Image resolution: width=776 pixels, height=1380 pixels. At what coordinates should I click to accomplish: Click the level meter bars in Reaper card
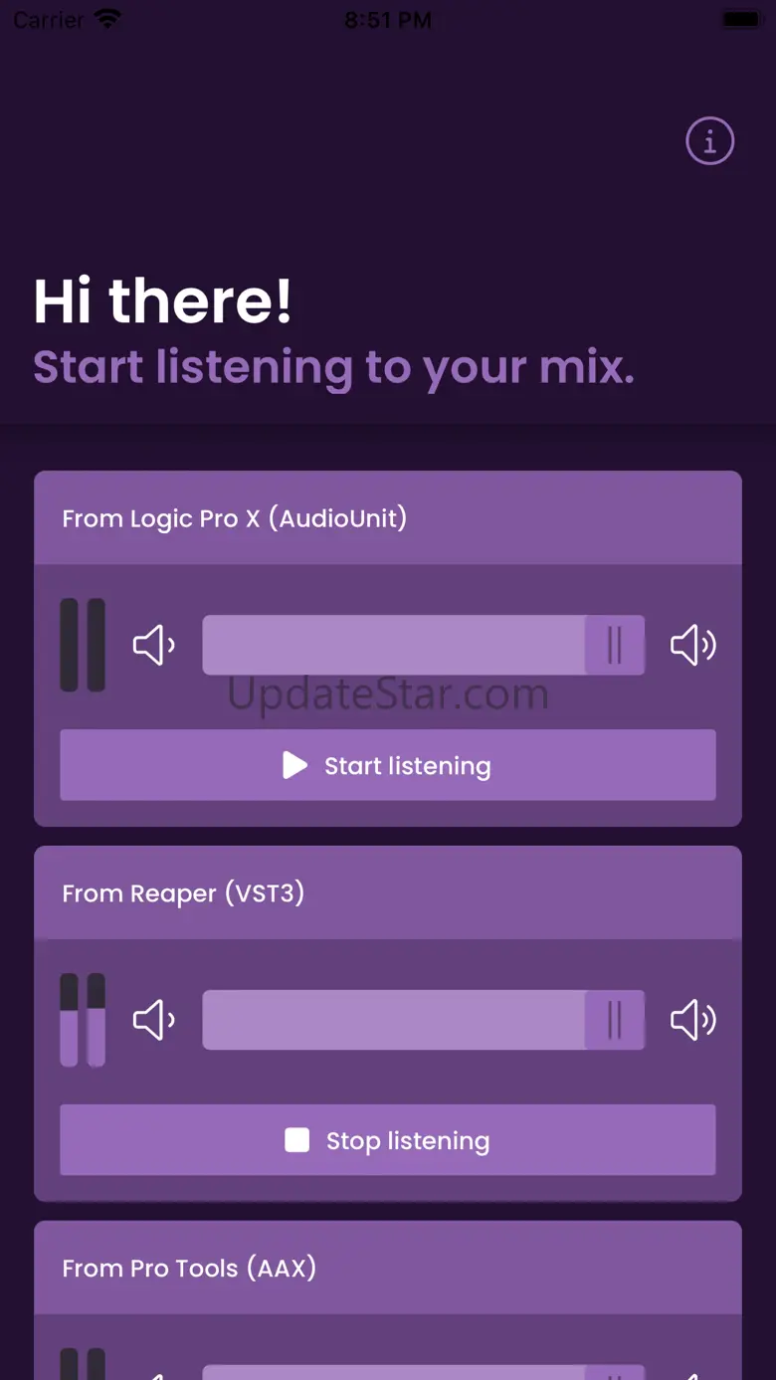pos(83,1020)
